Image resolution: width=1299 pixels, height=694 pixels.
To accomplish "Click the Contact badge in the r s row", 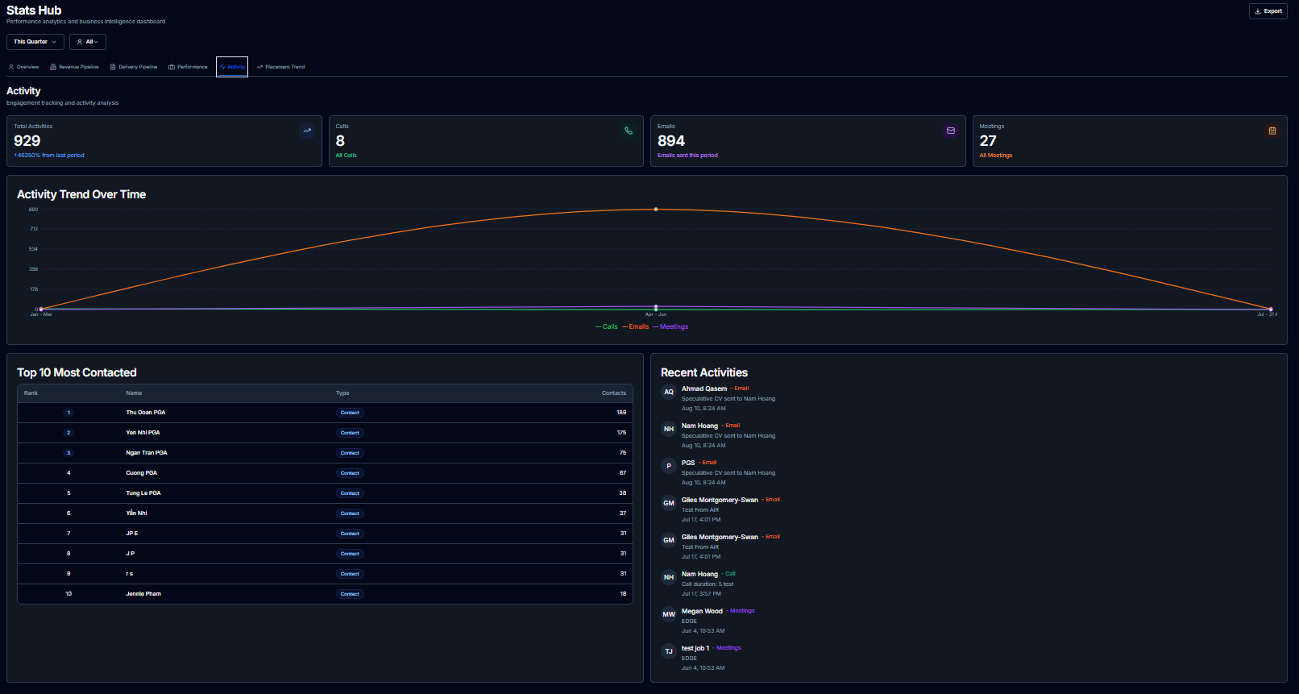I will tap(350, 574).
